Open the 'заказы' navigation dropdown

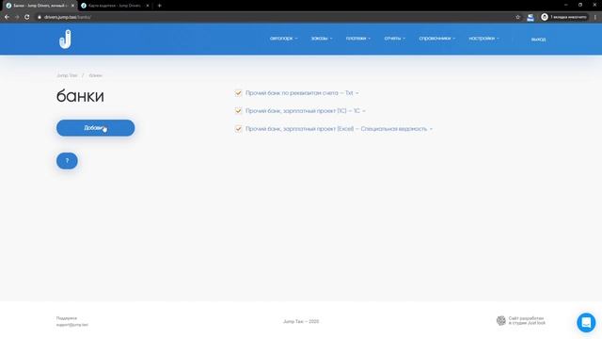click(x=322, y=38)
